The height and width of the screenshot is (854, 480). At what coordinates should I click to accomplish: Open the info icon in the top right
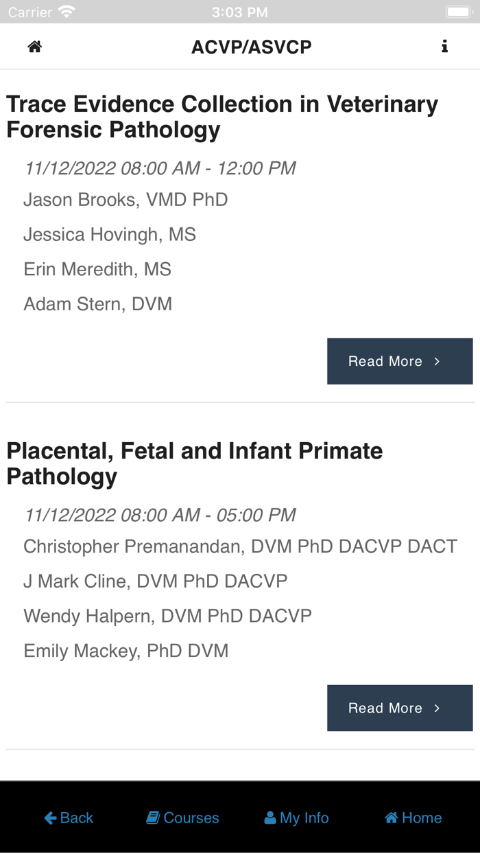pyautogui.click(x=445, y=46)
